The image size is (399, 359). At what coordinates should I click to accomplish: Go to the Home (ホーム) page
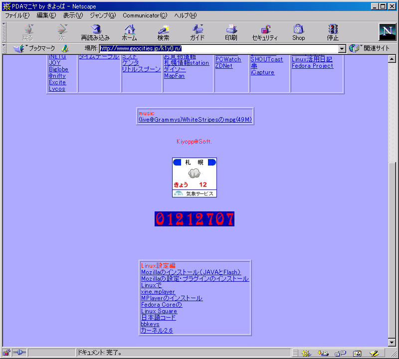[130, 32]
